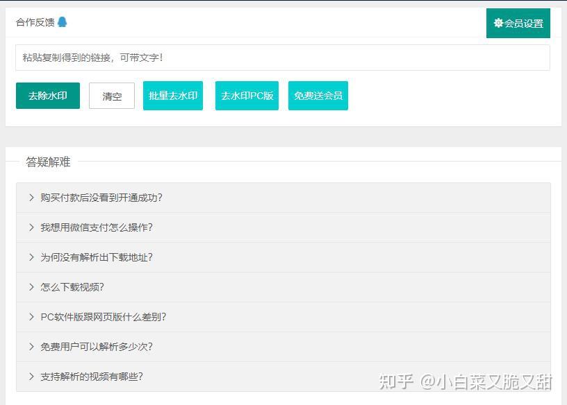Click question text 怎么下载视频?

tap(72, 287)
